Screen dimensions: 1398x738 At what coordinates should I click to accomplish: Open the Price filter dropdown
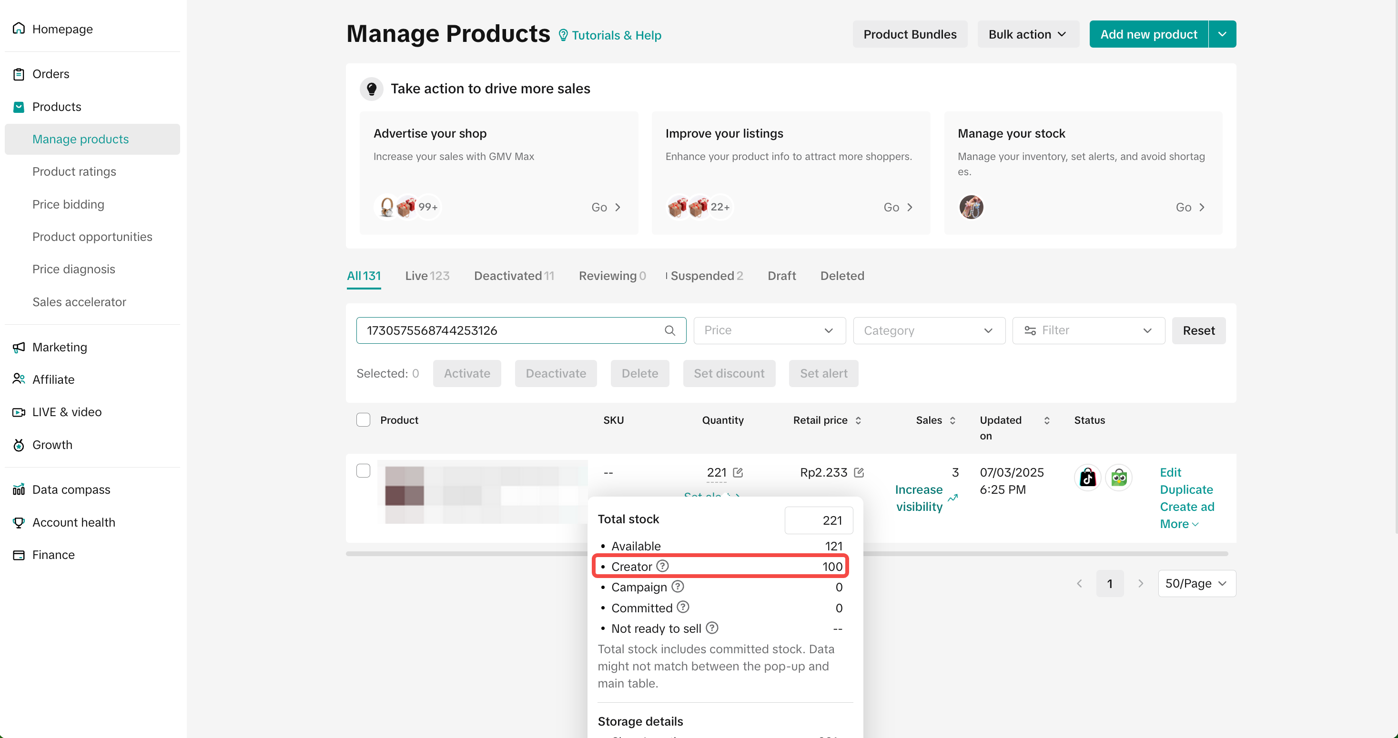tap(769, 330)
